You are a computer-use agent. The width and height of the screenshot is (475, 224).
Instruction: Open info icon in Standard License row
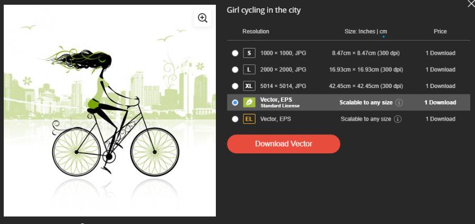coord(399,103)
